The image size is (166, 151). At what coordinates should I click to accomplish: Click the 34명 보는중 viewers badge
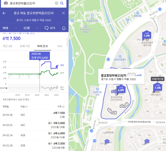click(157, 79)
